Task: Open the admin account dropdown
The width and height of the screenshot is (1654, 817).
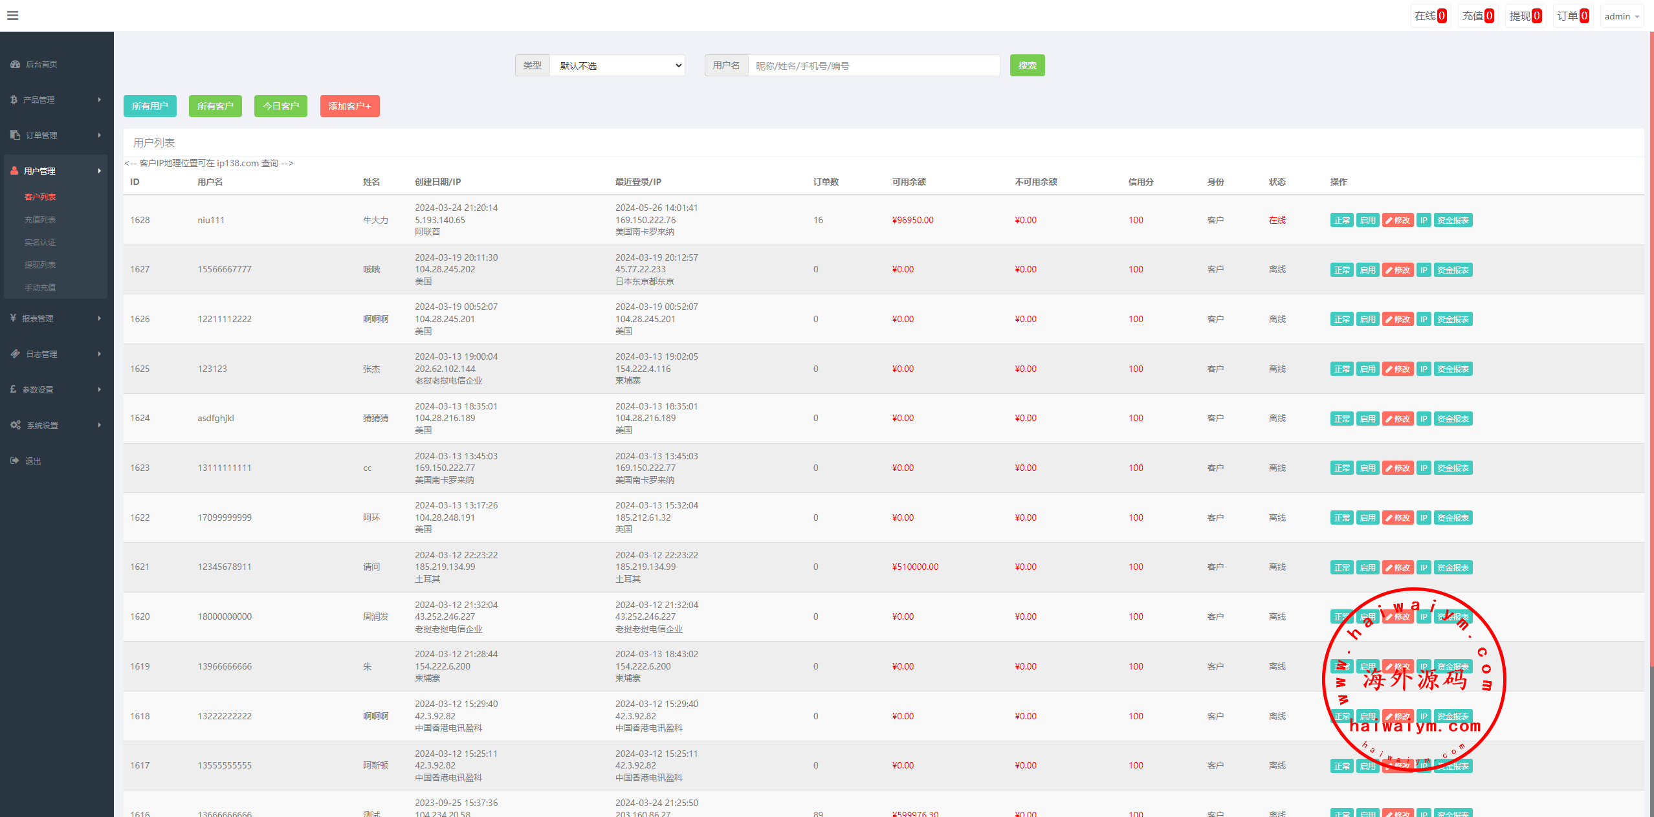Action: coord(1621,16)
